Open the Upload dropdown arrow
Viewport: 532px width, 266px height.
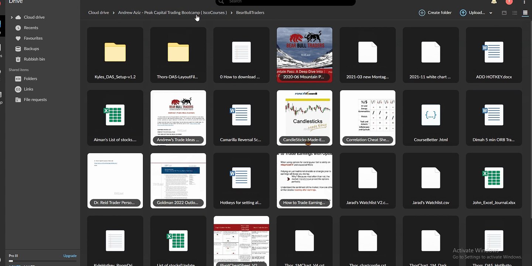click(x=491, y=13)
